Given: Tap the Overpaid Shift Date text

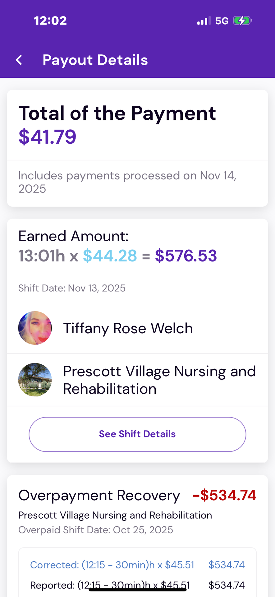Looking at the screenshot, I should [96, 530].
